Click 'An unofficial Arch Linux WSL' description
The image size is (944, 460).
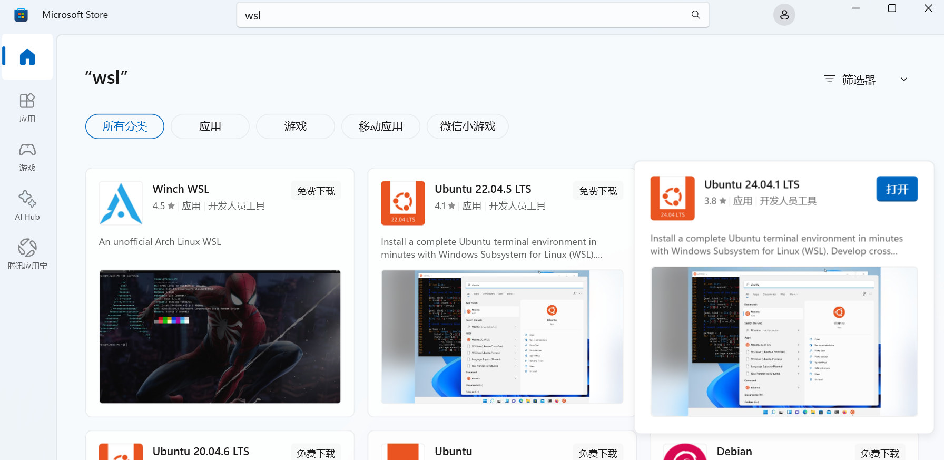tap(160, 242)
